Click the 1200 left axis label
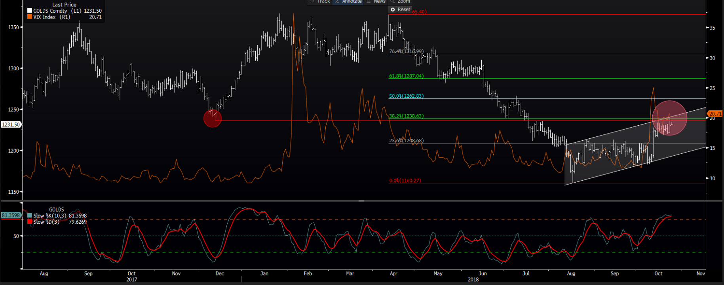Screen dimensions: 724x285 (13, 151)
